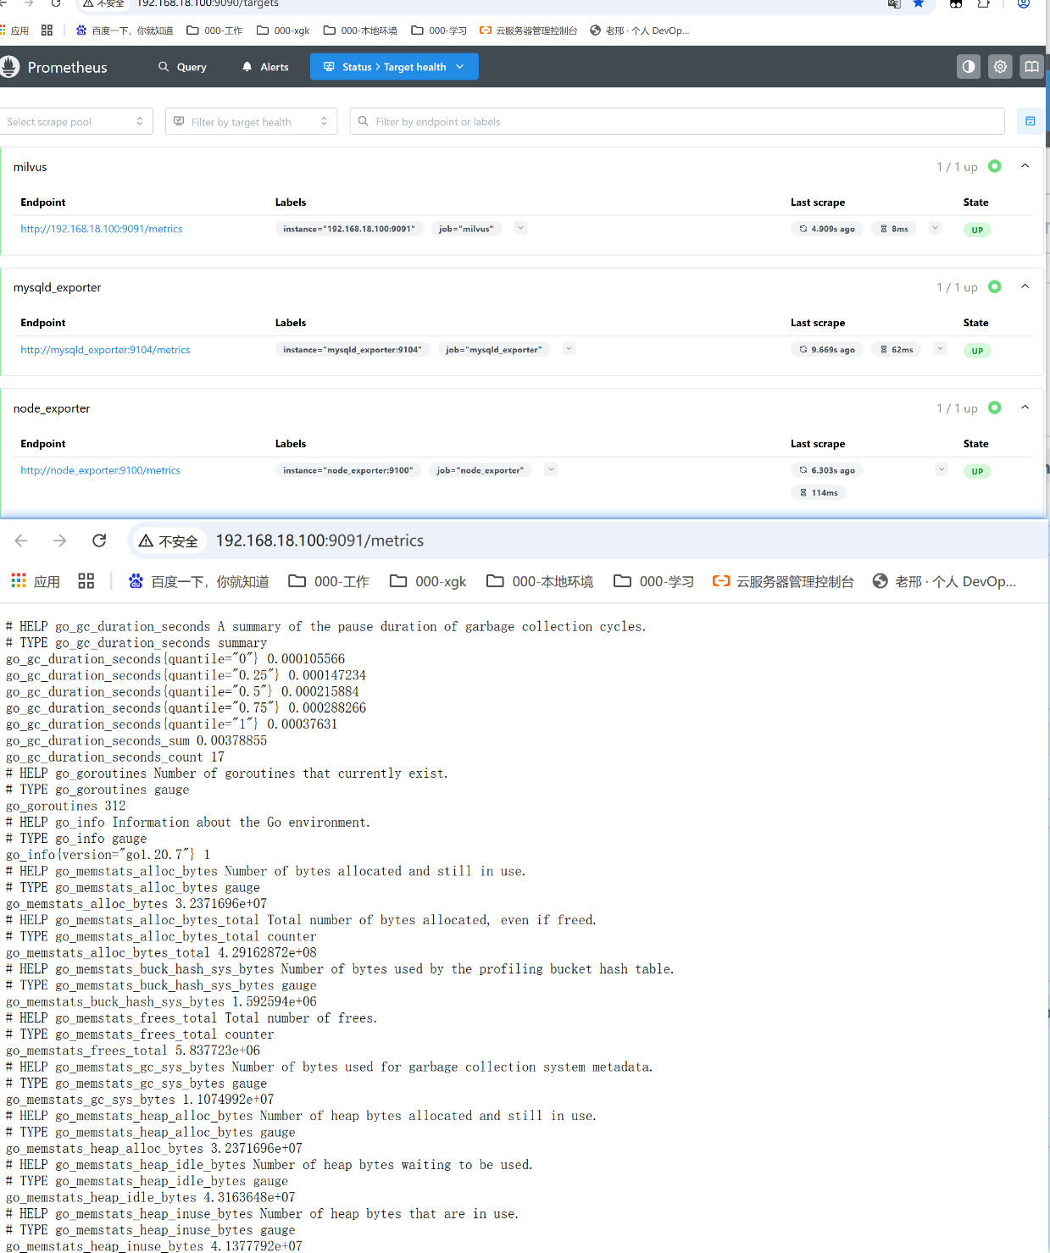Image resolution: width=1050 pixels, height=1253 pixels.
Task: Go forward in the metrics page window
Action: 59,541
